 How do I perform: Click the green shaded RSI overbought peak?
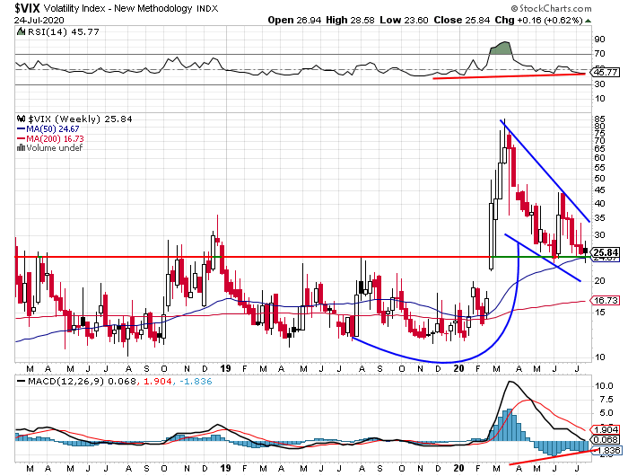501,46
